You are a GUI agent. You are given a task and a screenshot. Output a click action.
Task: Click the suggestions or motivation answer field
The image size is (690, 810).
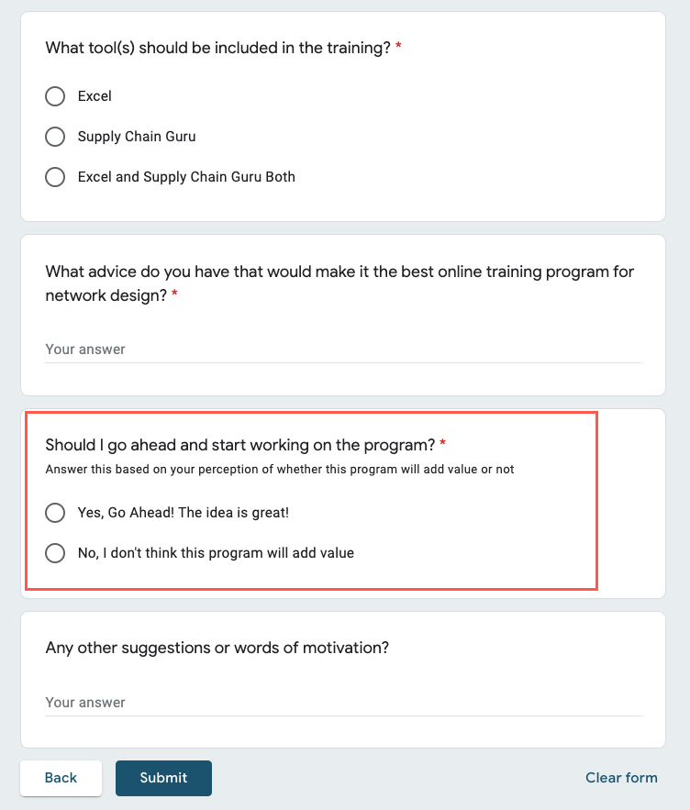click(x=342, y=703)
